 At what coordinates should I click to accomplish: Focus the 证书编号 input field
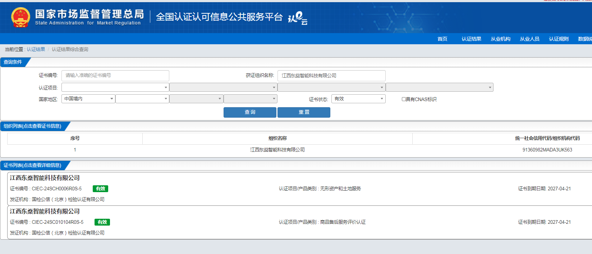(x=115, y=76)
